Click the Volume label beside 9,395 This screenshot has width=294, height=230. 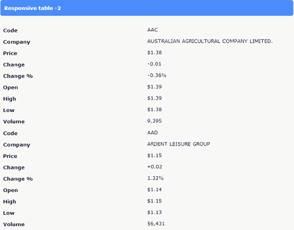pos(14,122)
